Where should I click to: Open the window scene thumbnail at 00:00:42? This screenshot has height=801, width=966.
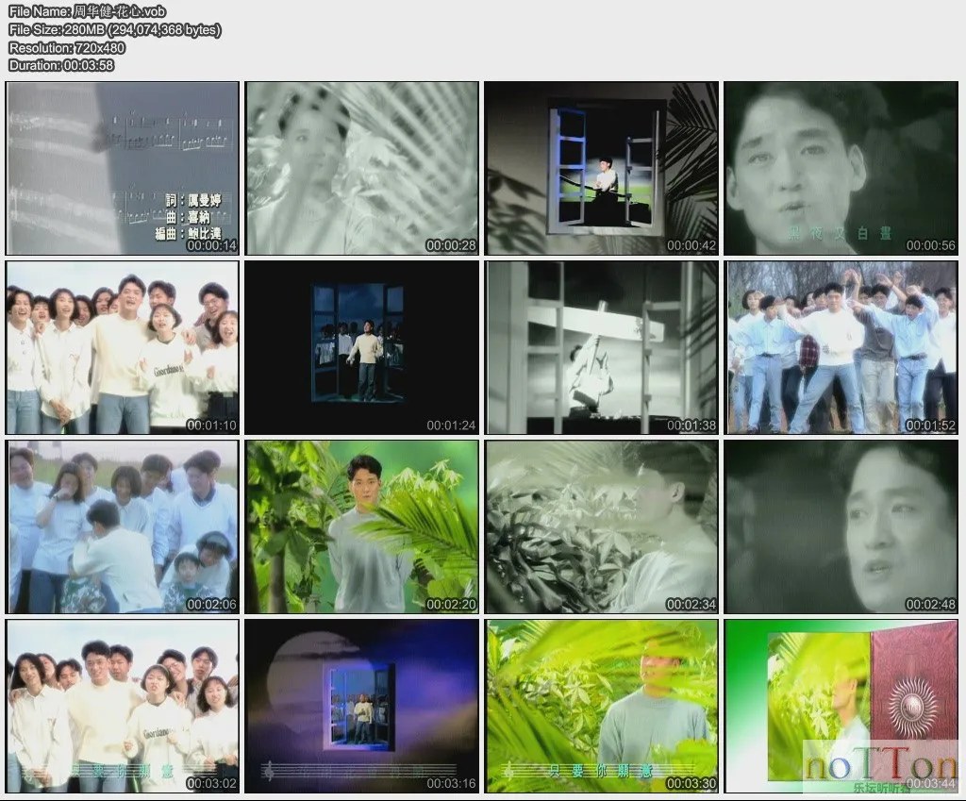[x=602, y=168]
